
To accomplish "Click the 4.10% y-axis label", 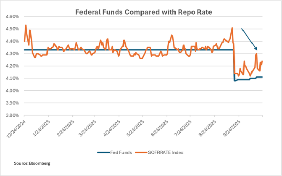I will [12, 79].
